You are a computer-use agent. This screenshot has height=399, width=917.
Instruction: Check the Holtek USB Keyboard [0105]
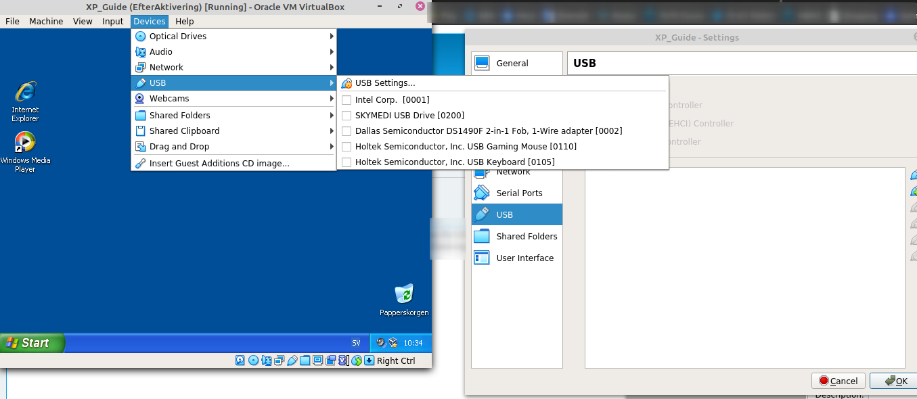tap(346, 162)
